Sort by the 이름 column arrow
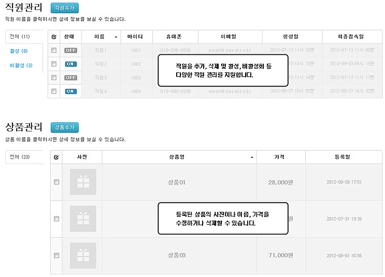 (x=116, y=37)
